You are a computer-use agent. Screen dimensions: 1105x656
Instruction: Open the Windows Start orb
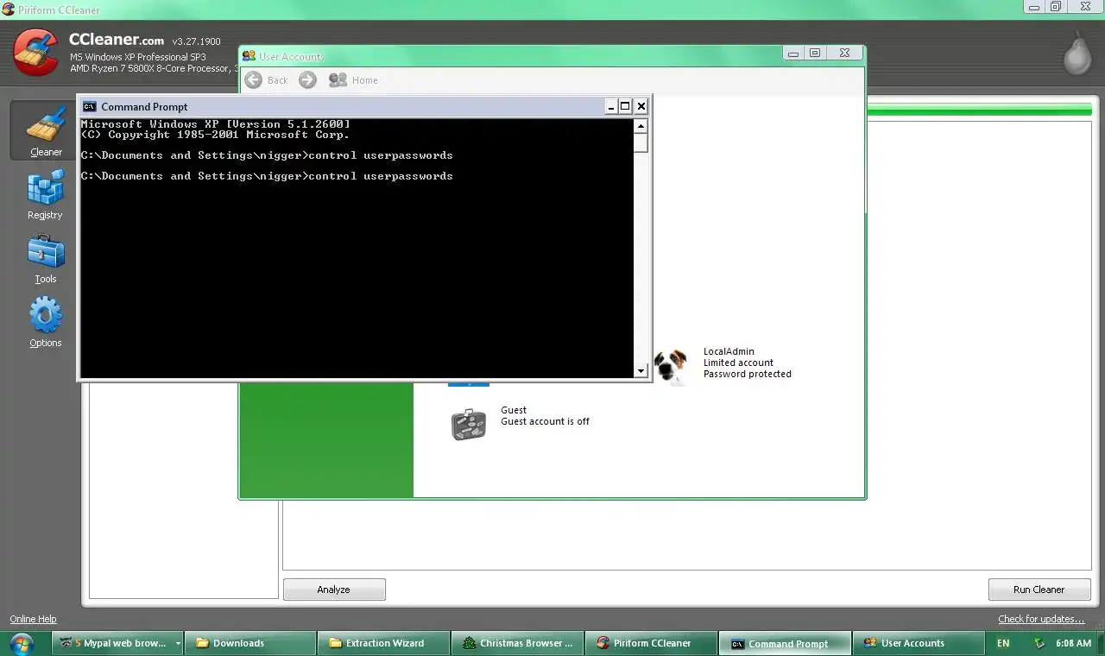22,643
